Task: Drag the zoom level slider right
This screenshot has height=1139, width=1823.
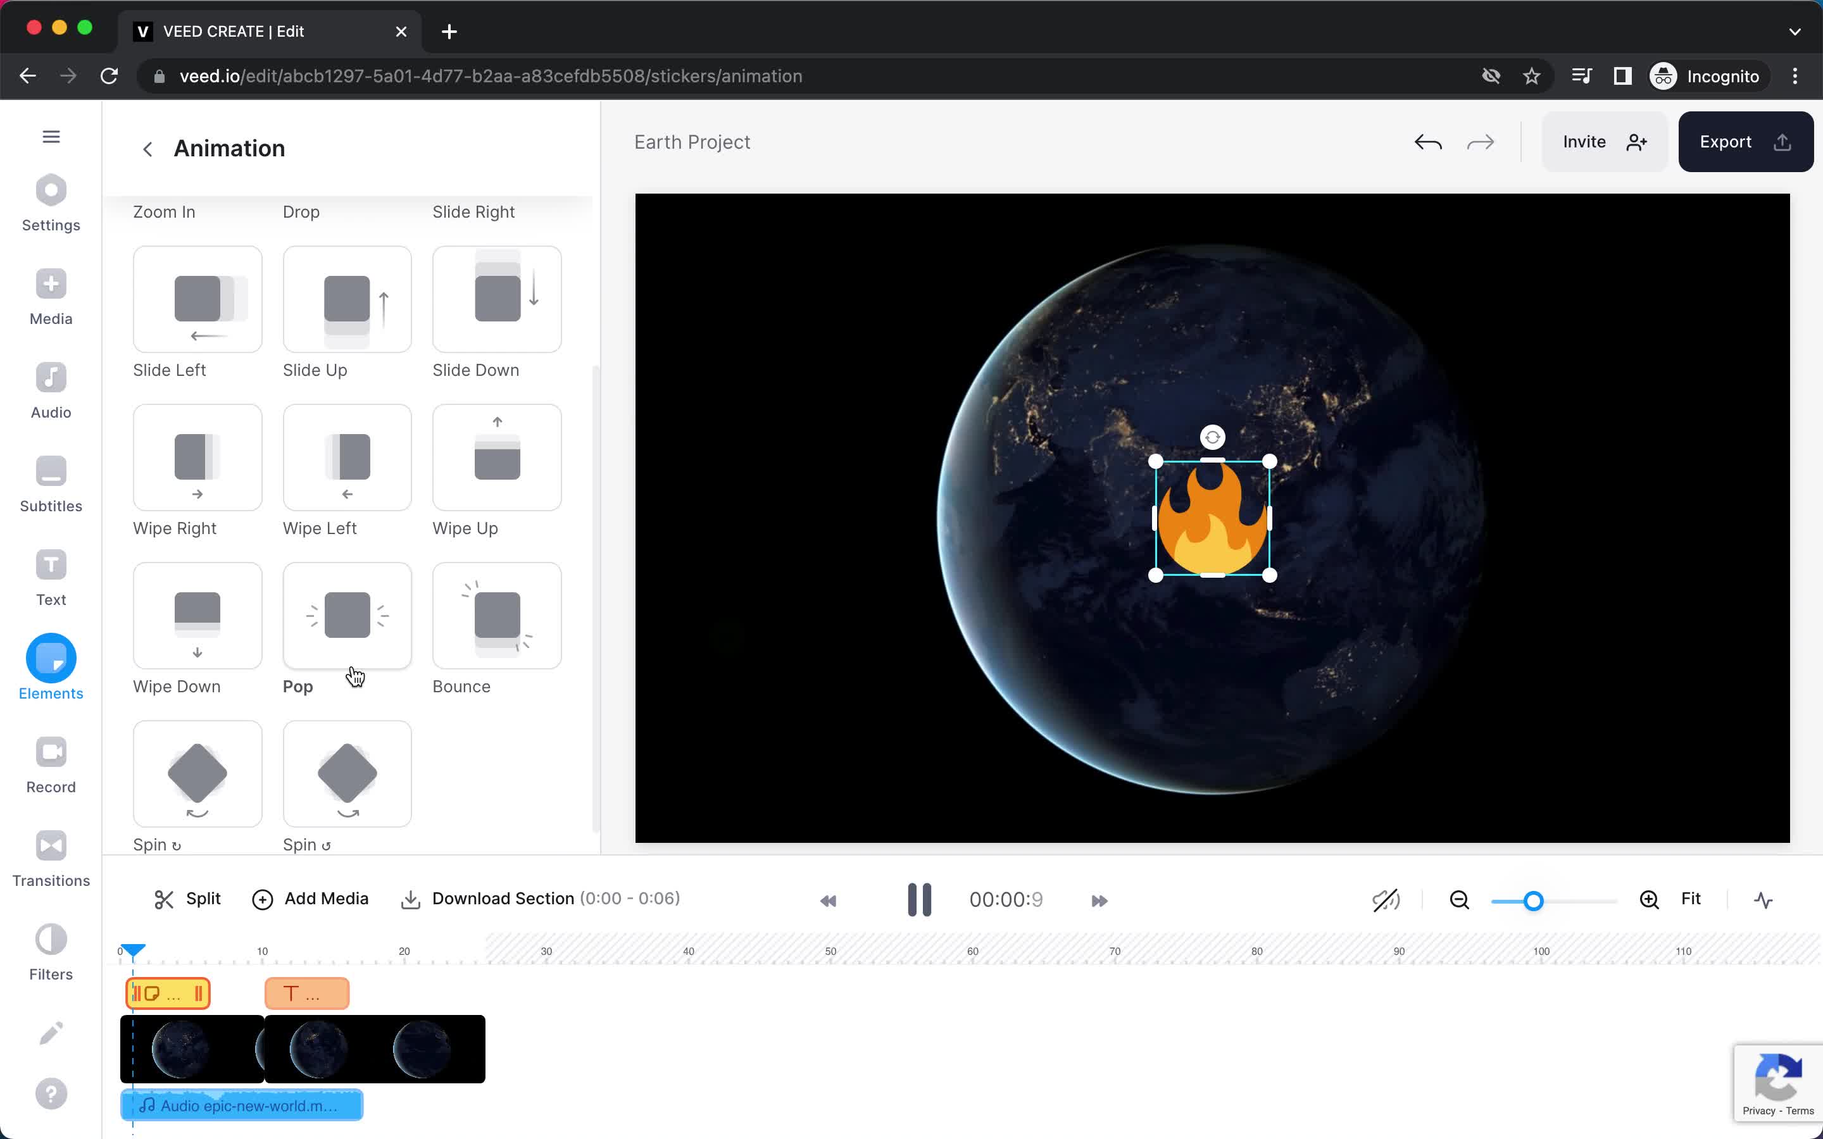Action: pyautogui.click(x=1533, y=900)
